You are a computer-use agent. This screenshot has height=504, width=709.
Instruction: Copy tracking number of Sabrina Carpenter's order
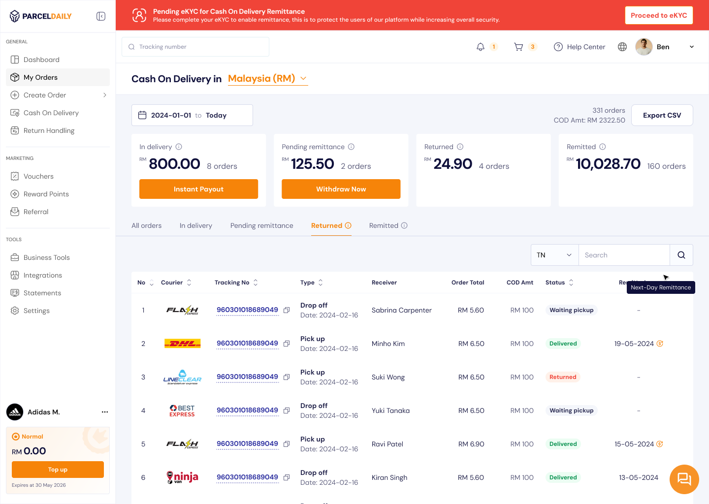(x=287, y=310)
